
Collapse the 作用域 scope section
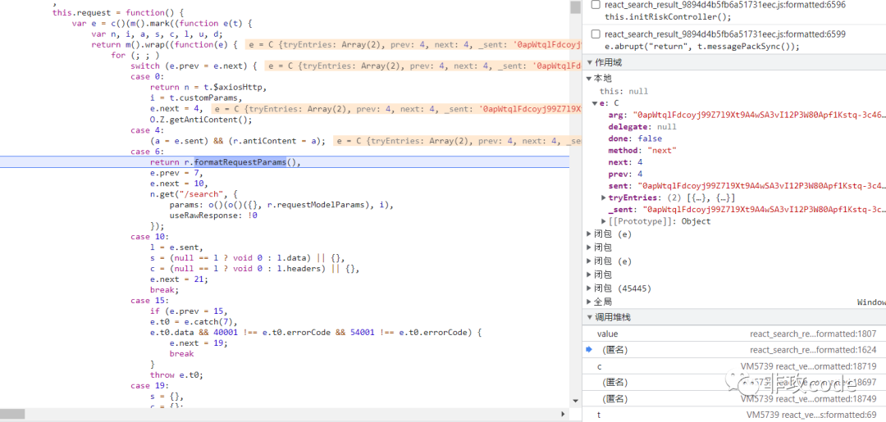[x=590, y=62]
